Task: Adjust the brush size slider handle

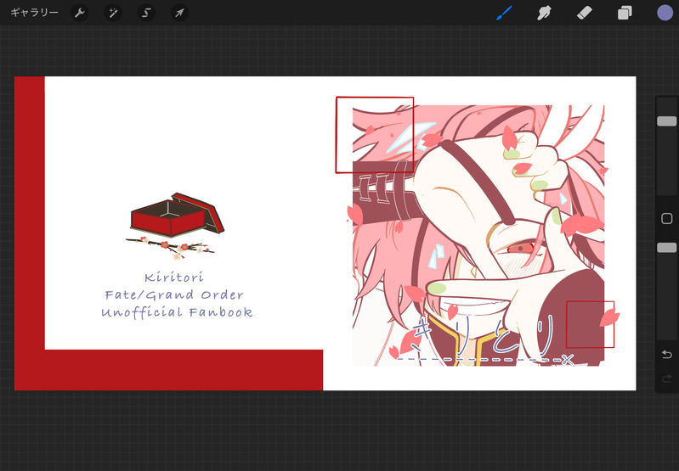Action: 667,121
